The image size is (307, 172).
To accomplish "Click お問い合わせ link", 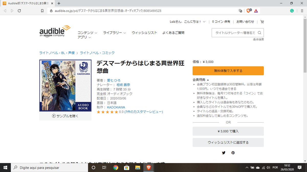I will pos(245,22).
